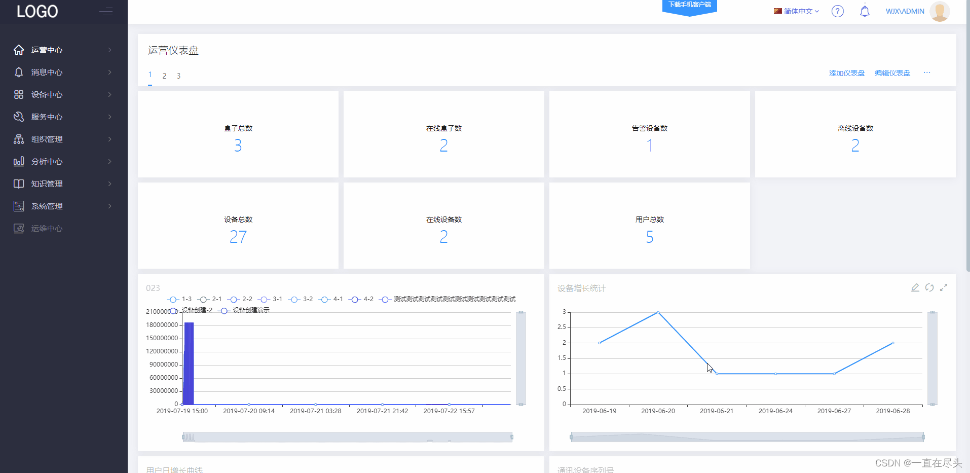Click the monitor icon beside 运维中心
Image resolution: width=970 pixels, height=473 pixels.
tap(19, 228)
